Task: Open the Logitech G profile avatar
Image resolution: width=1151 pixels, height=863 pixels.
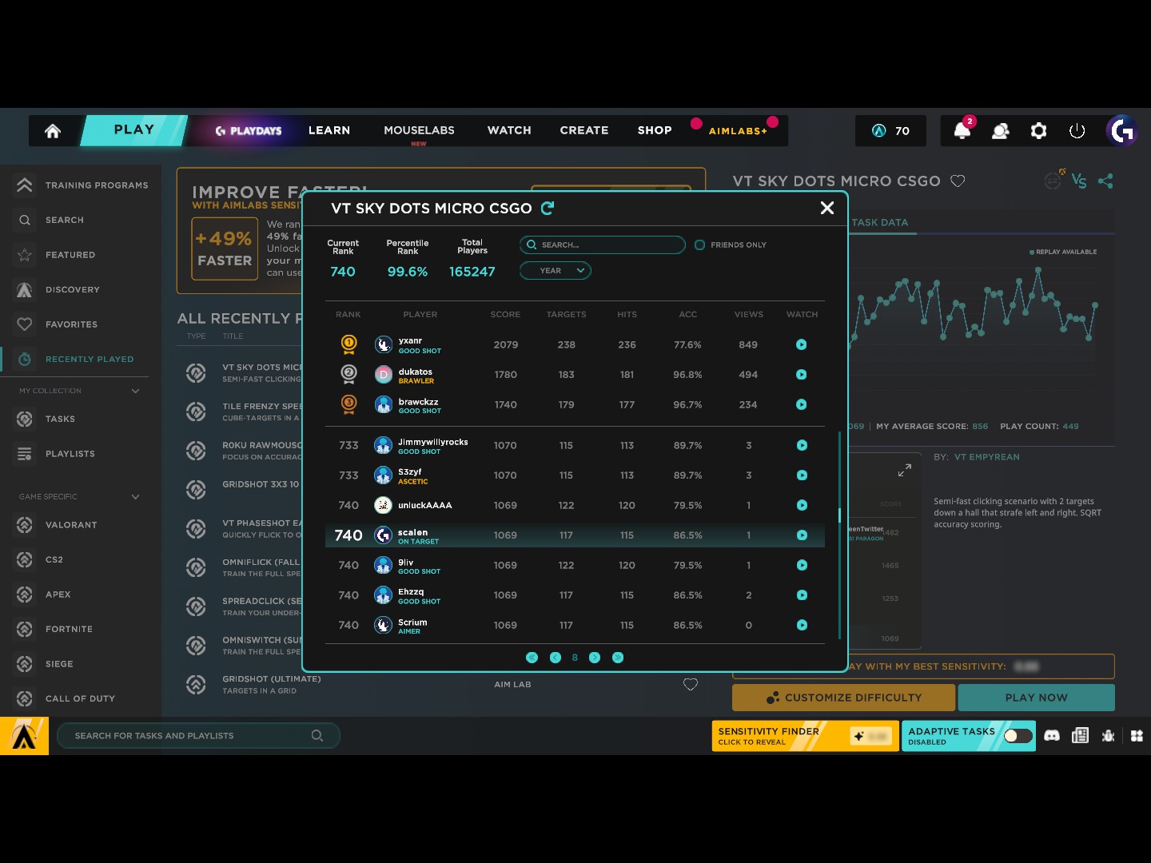Action: 1121,131
